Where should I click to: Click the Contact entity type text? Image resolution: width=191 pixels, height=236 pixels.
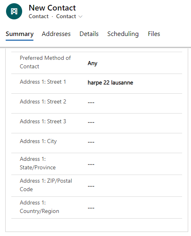(39, 16)
